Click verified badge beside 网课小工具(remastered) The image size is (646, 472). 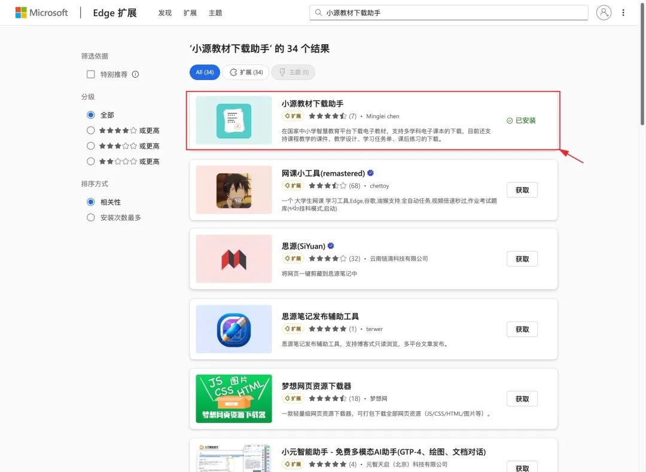tap(370, 173)
